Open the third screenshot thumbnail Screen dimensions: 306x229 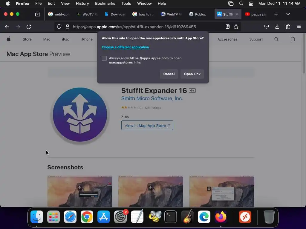click(x=222, y=191)
